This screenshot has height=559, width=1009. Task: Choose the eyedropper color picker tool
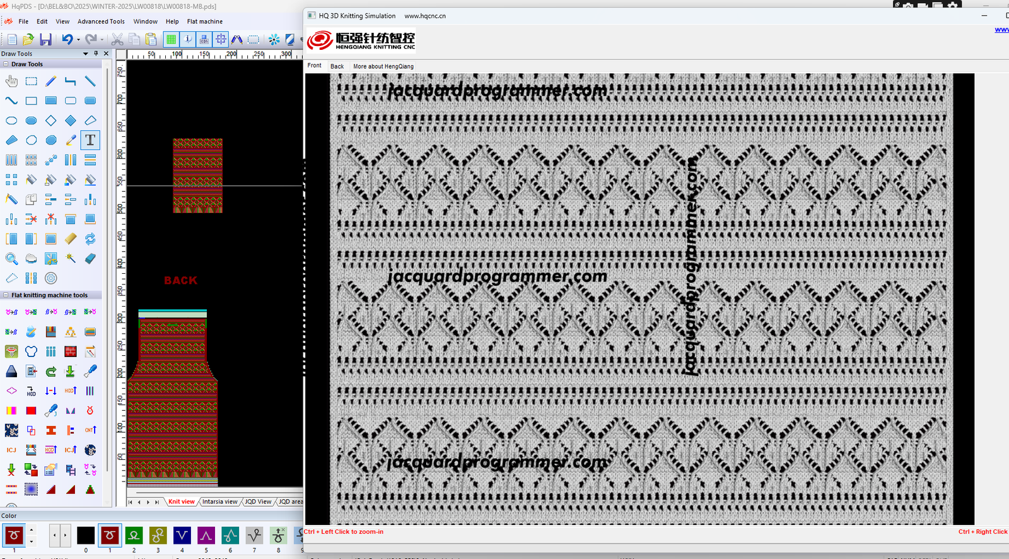coord(71,140)
